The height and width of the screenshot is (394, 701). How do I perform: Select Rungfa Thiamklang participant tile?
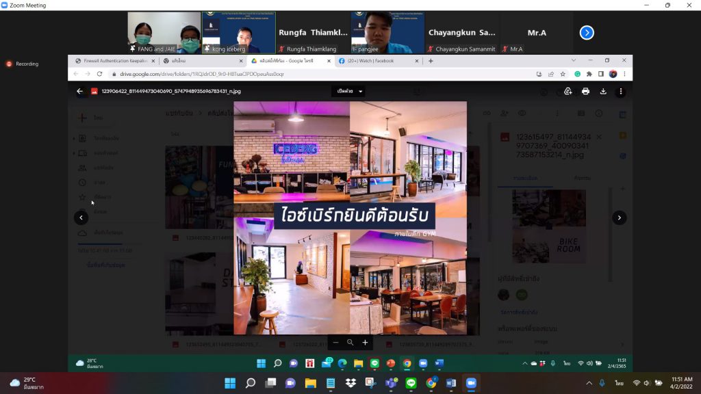313,33
